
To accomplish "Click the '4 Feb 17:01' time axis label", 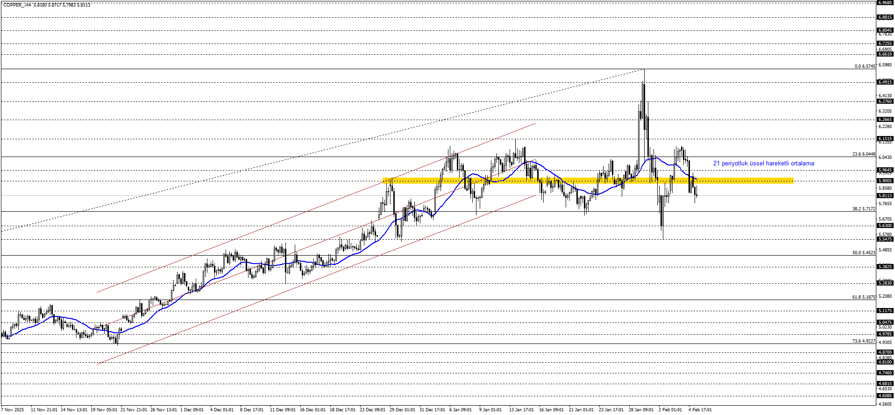I will 700,410.
